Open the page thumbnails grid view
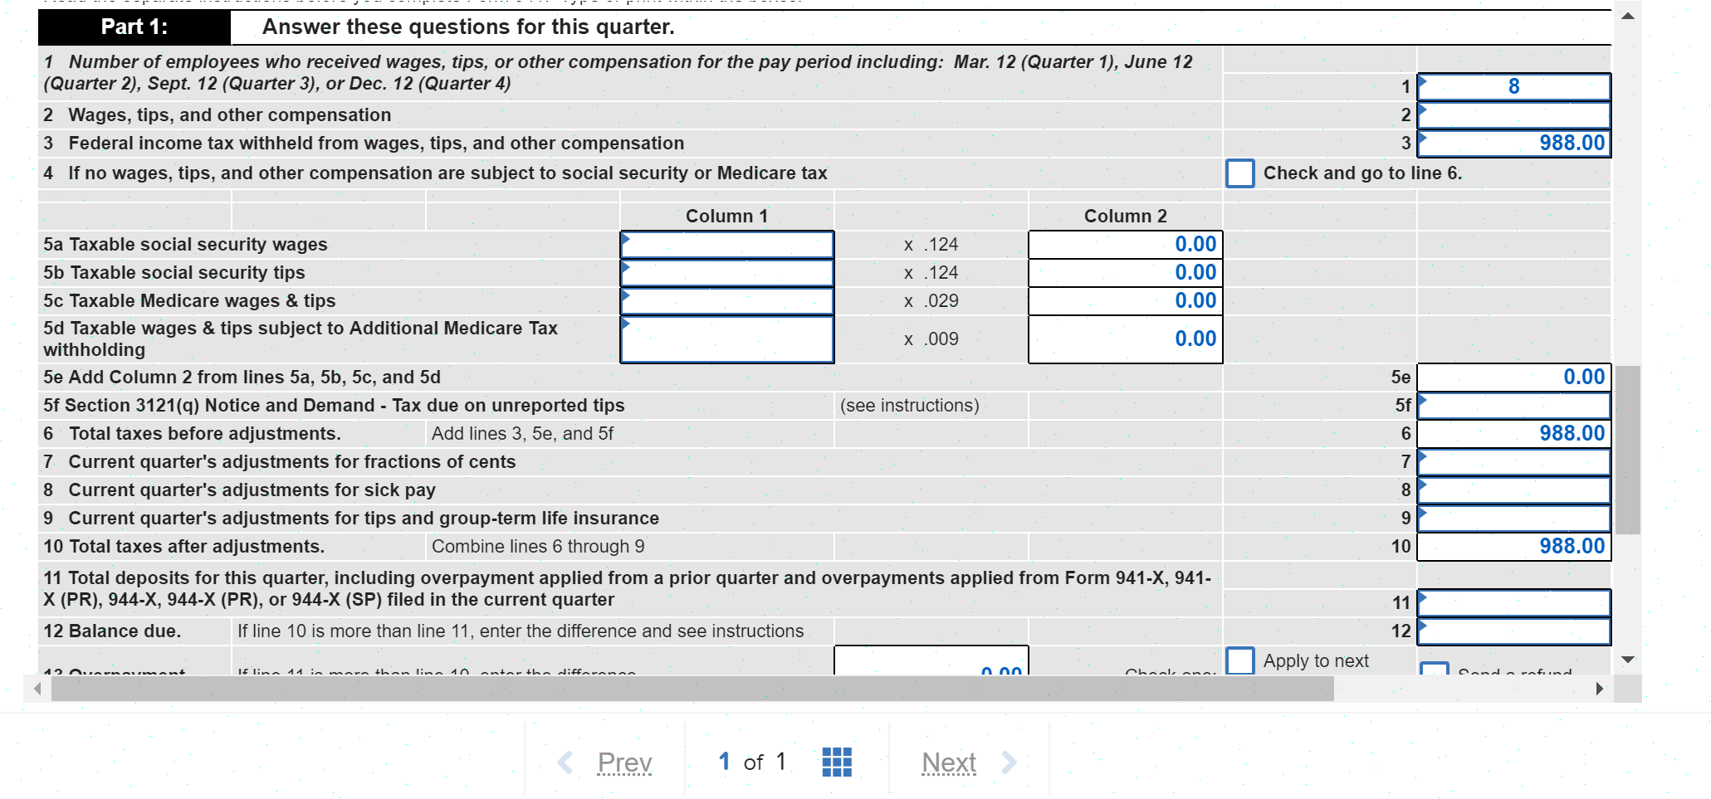The width and height of the screenshot is (1711, 799). [x=837, y=761]
